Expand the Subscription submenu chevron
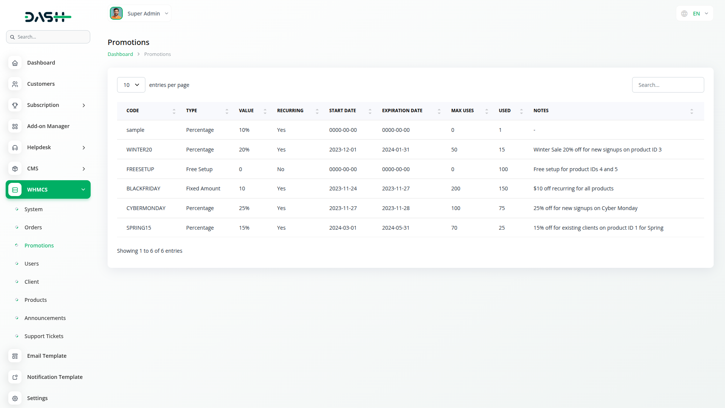 (84, 105)
